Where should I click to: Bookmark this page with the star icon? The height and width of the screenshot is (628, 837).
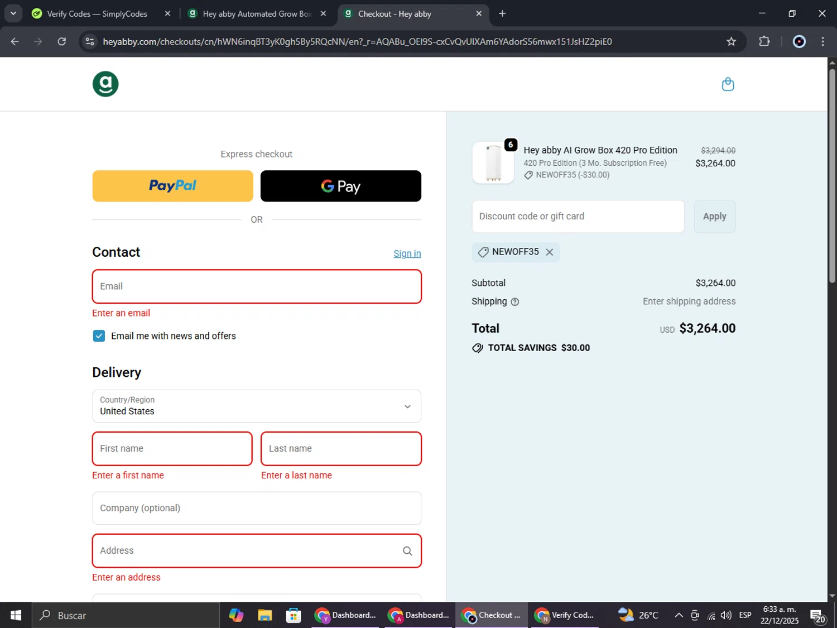click(731, 41)
